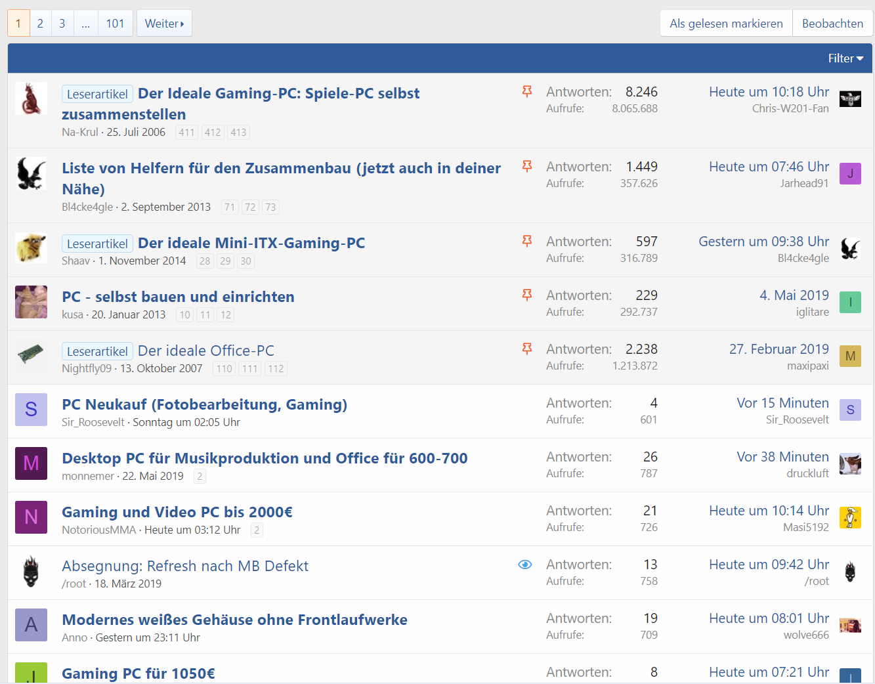This screenshot has width=875, height=684.
Task: Click Sir_Roosevelt's S avatar beside PC Neukauf
Action: tap(31, 410)
